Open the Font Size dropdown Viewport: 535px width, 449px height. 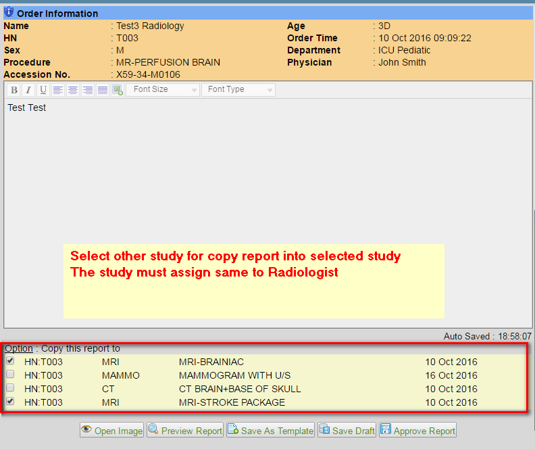(163, 90)
